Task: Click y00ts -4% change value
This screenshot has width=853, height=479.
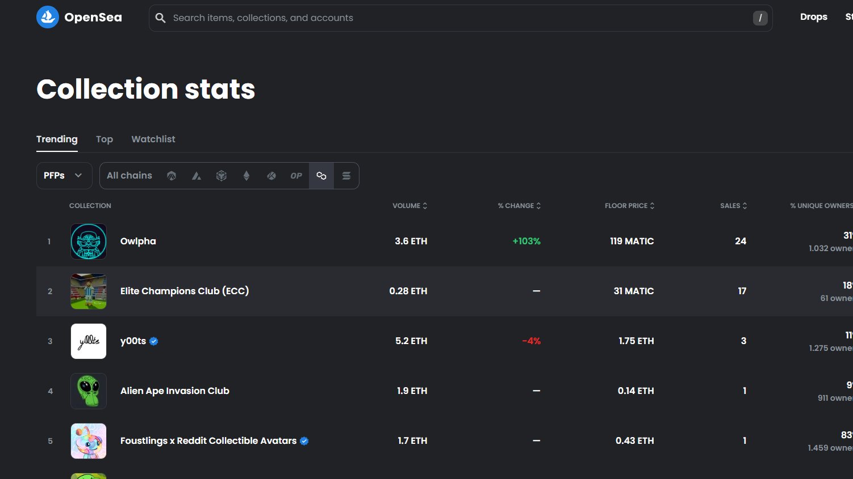Action: tap(532, 341)
